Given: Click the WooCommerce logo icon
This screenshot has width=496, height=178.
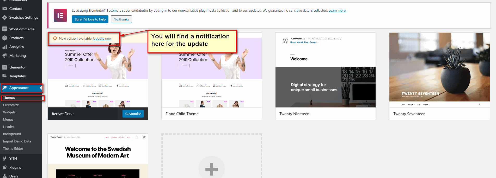Looking at the screenshot, I should click(x=5, y=29).
